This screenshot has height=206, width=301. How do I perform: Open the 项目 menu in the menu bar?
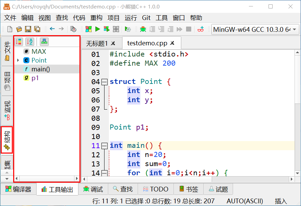pyautogui.click(x=113, y=18)
